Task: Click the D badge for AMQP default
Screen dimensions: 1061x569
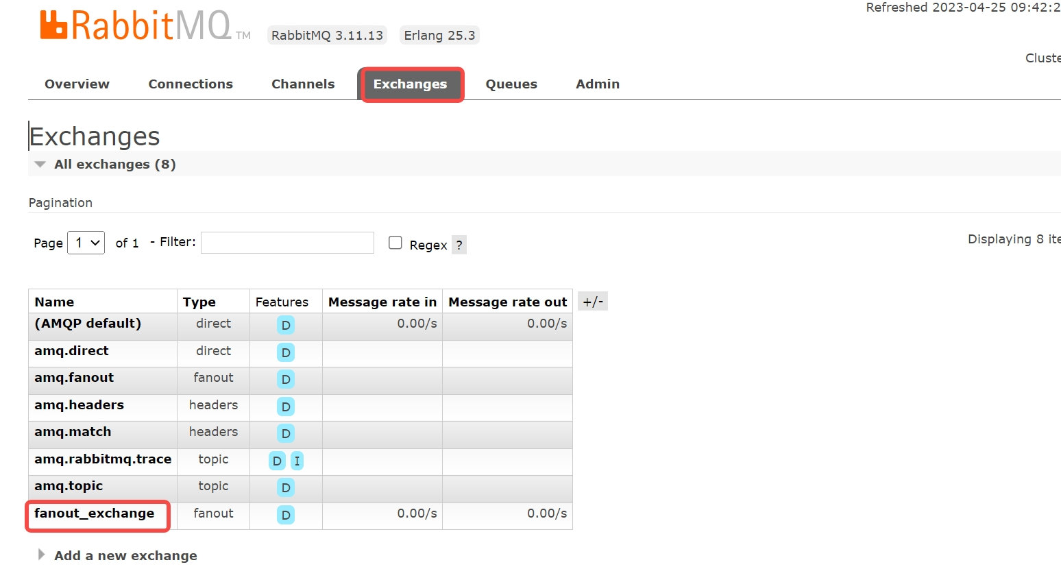Action: coord(285,325)
